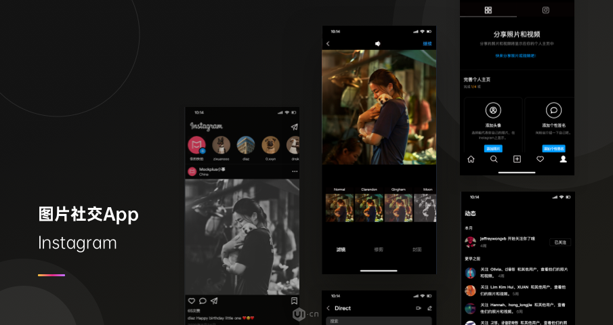Click the Direct search field
Screen dimensions: 613x325
click(379, 321)
